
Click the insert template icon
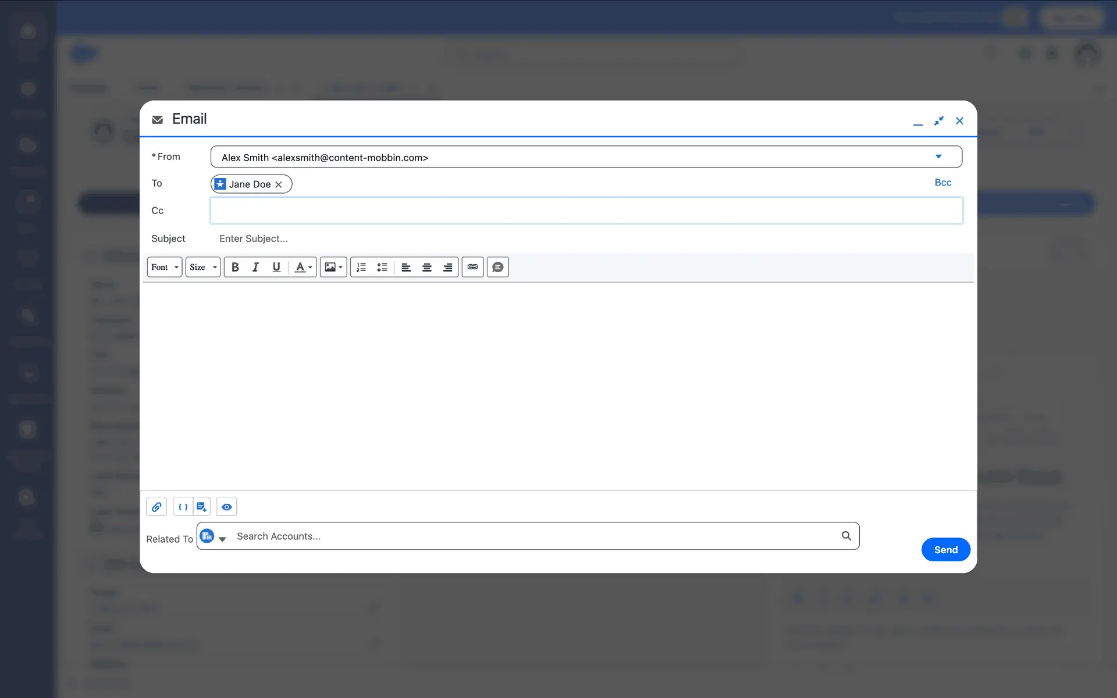click(x=201, y=507)
